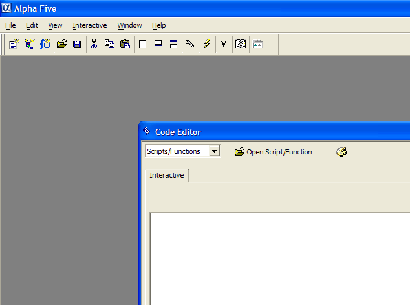Click the Code Editor window title icon
This screenshot has height=305, width=410.
(147, 131)
